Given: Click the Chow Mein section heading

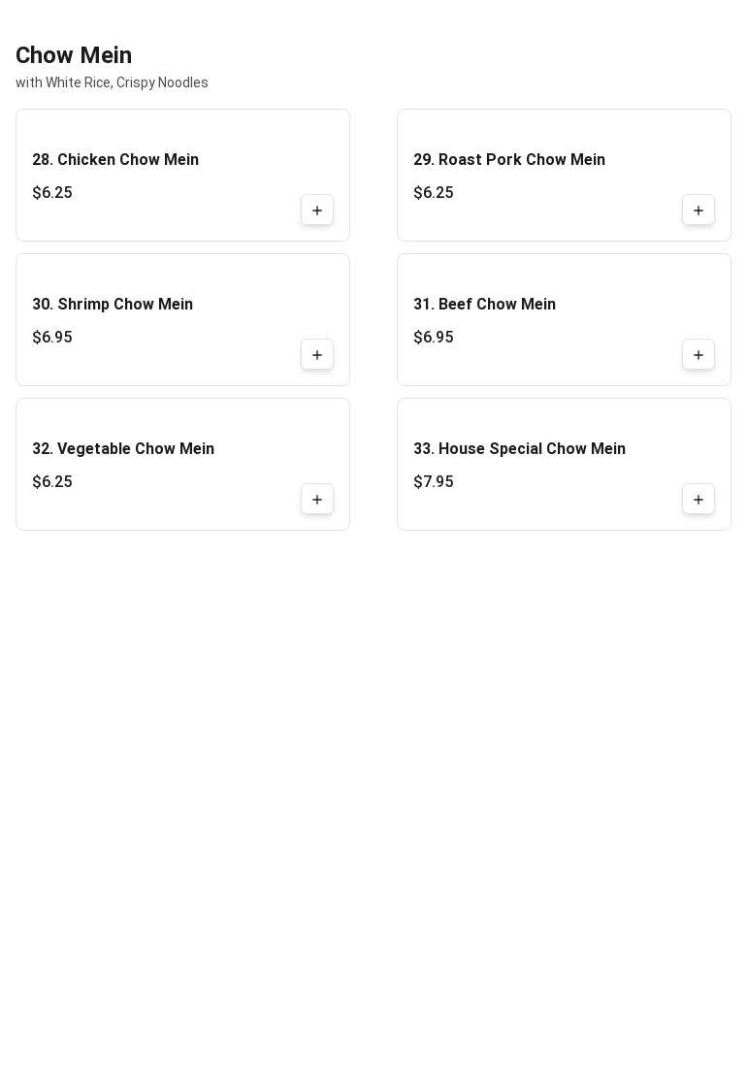Looking at the screenshot, I should [74, 54].
